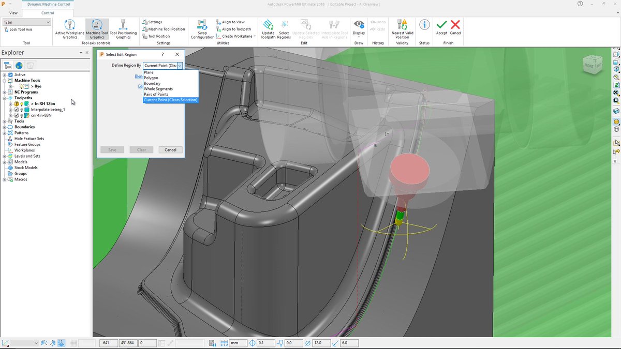The height and width of the screenshot is (349, 621).
Task: Select toolpath Interpolate betreg_1
Action: (x=48, y=110)
